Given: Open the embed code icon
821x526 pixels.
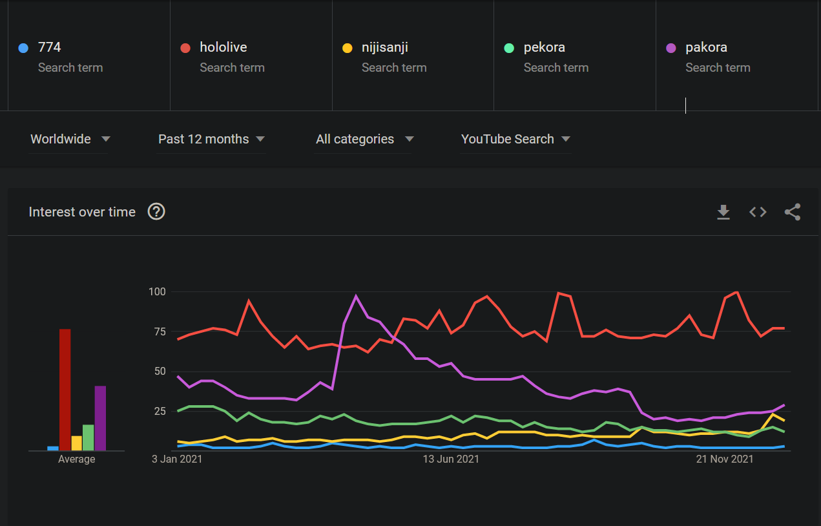Looking at the screenshot, I should (758, 212).
